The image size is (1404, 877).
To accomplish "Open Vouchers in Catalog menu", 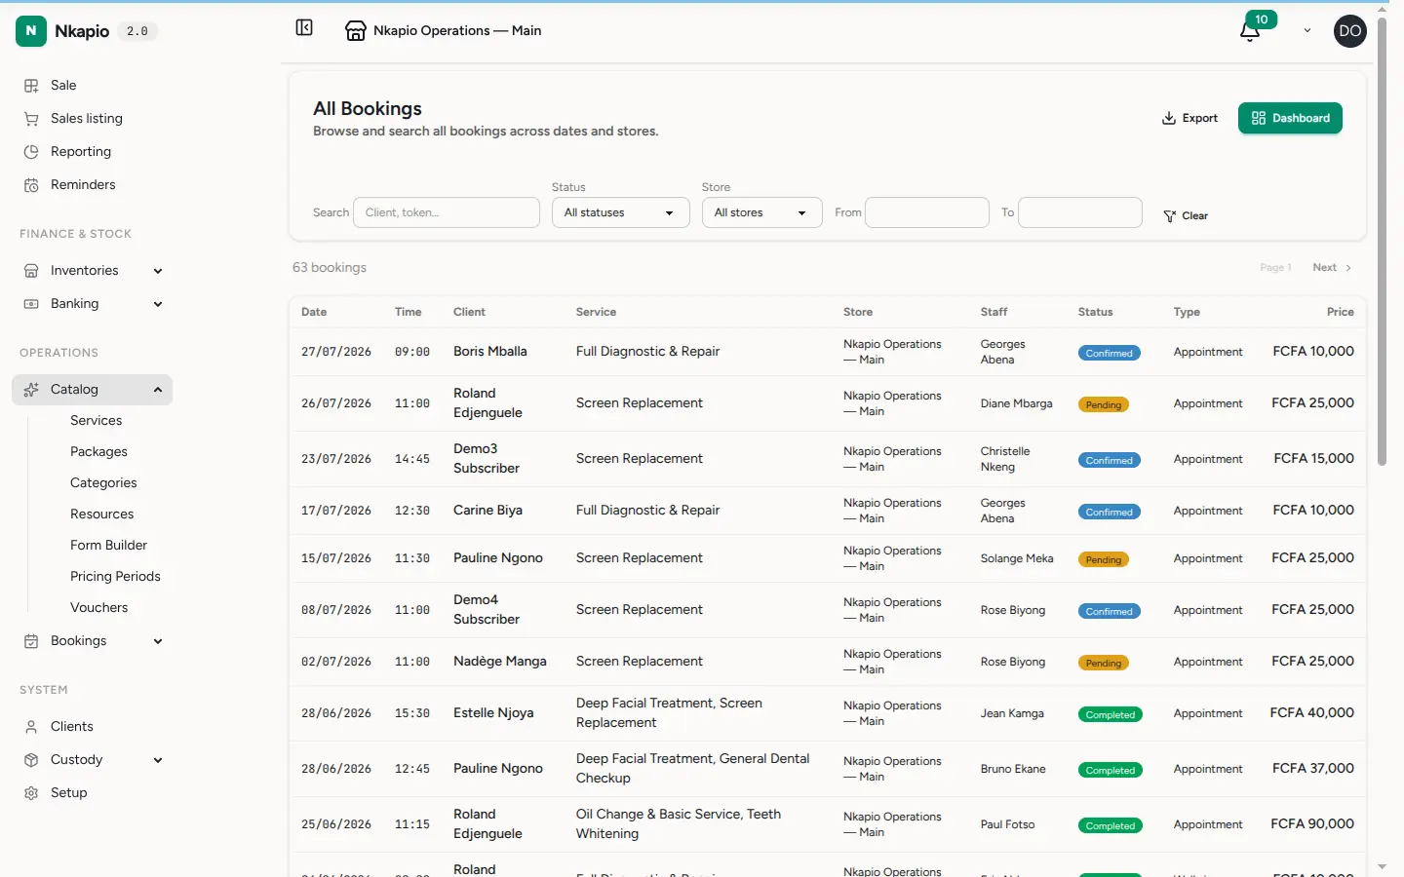I will point(99,608).
